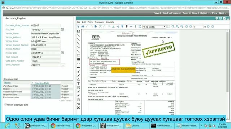Open the PurchaseVoucher document in list

(x=11, y=97)
